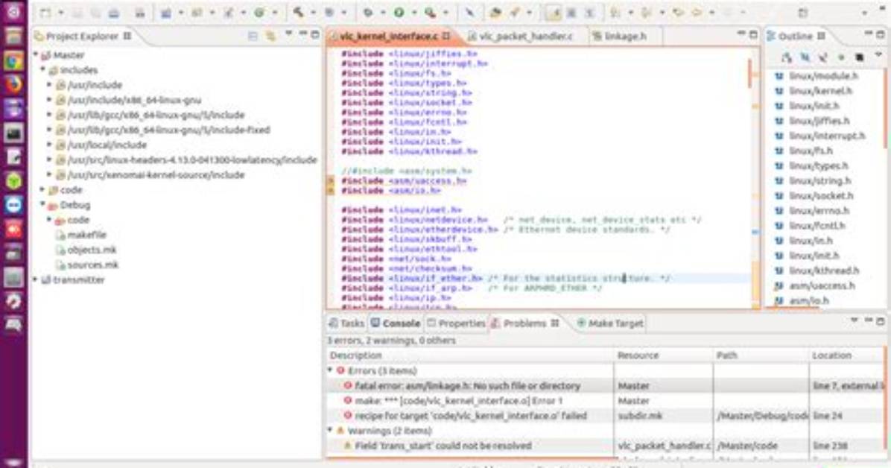The height and width of the screenshot is (468, 891).
Task: Open Terminal from the dock
Action: click(x=13, y=133)
